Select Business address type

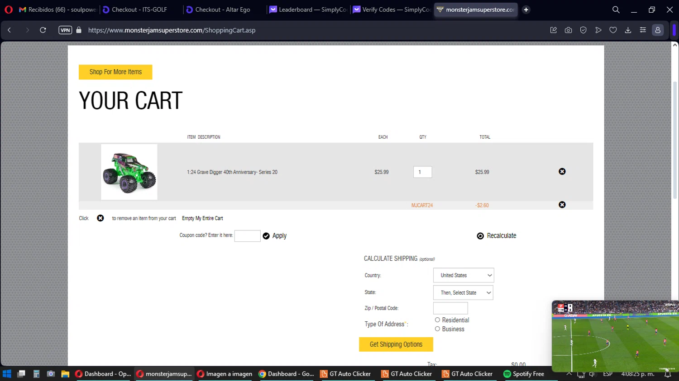pos(437,329)
